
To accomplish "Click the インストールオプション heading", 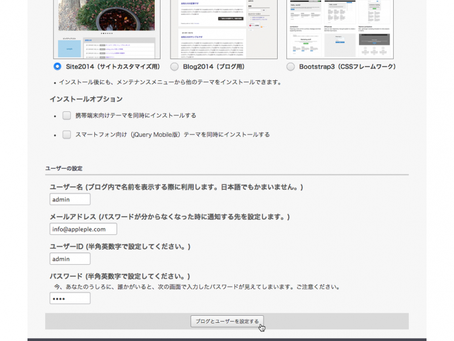I will click(x=86, y=99).
